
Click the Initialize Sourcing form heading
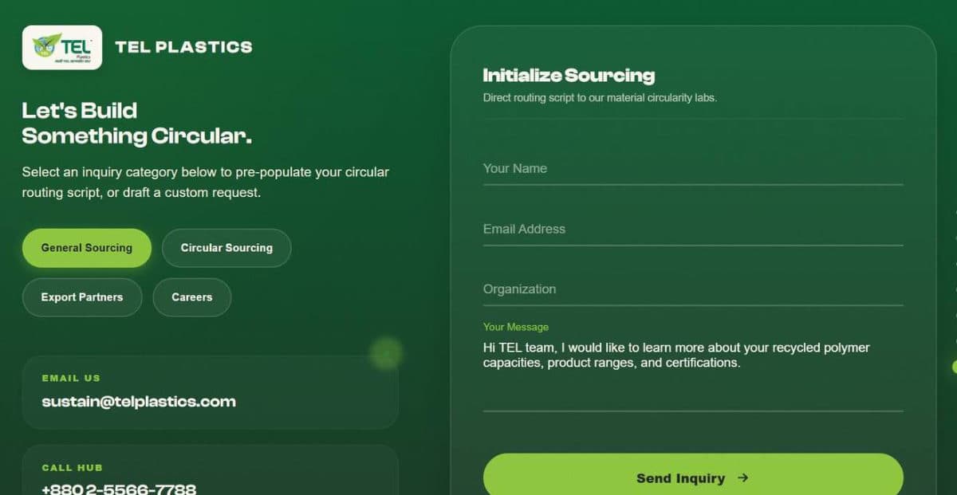coord(569,76)
